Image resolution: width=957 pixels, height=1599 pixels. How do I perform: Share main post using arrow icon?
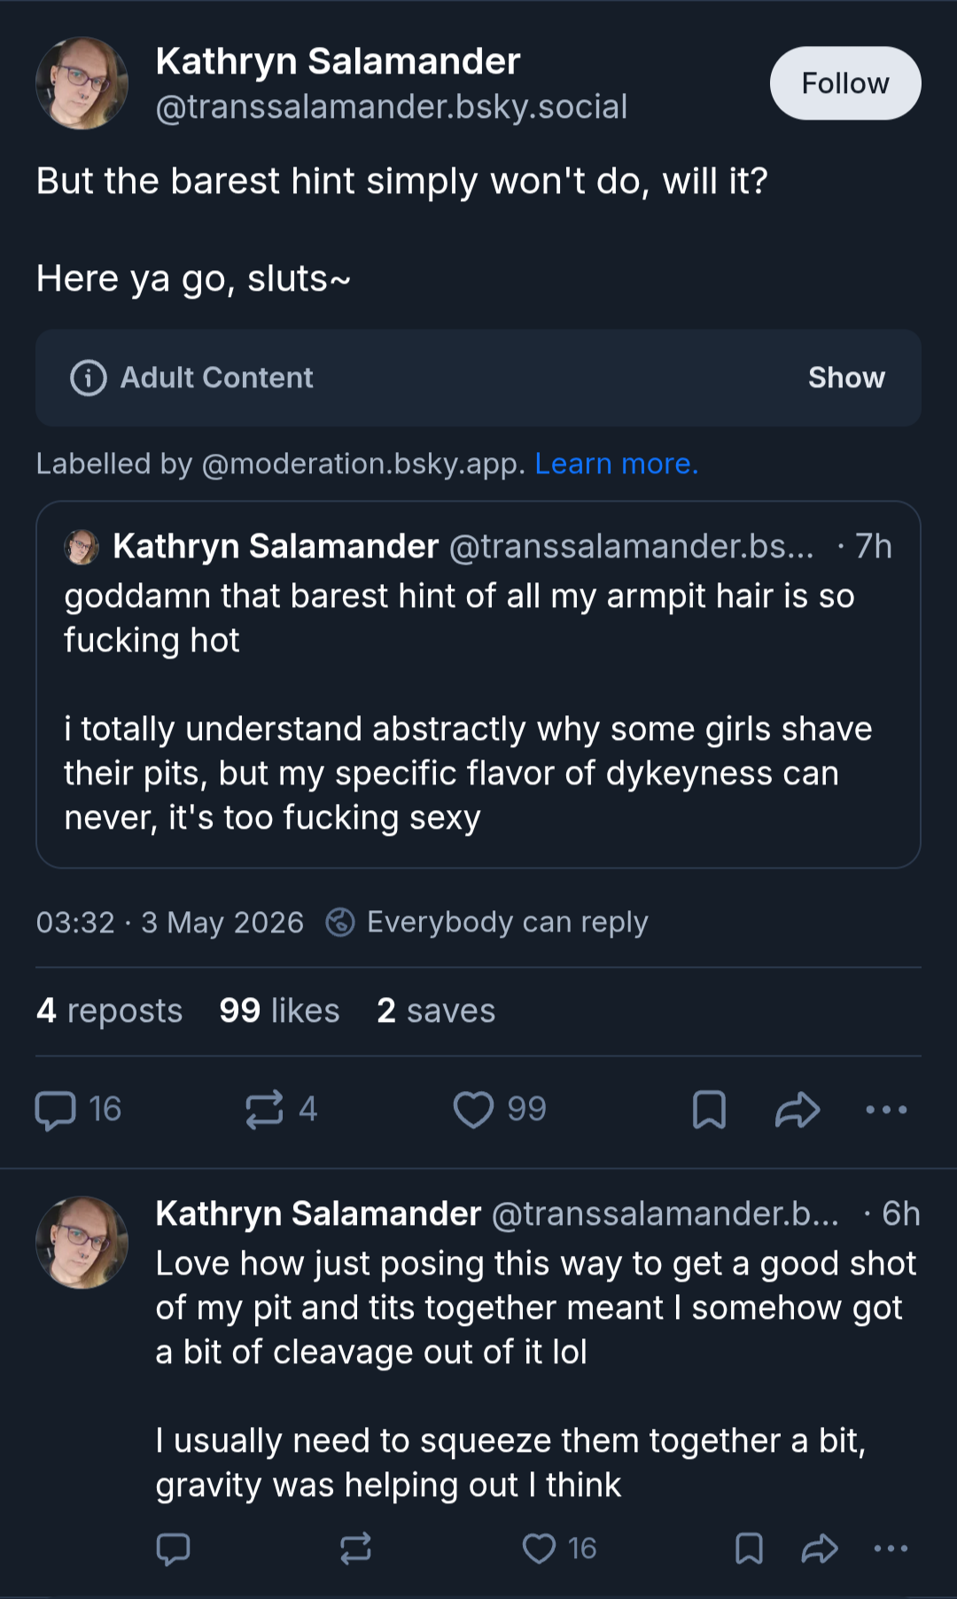[x=797, y=1110]
